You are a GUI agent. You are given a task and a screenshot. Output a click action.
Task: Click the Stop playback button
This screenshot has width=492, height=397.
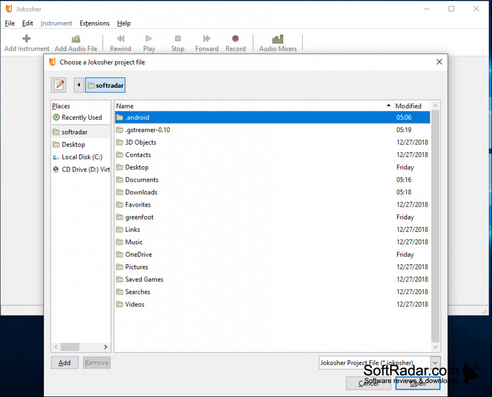pyautogui.click(x=178, y=43)
